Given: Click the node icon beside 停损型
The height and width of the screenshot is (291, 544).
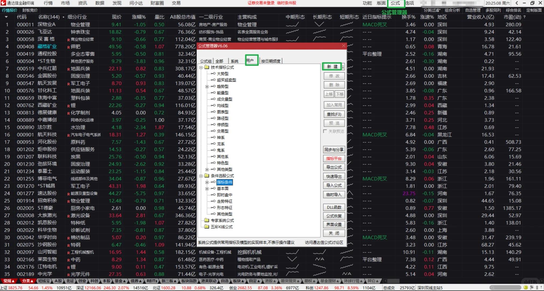Looking at the screenshot, I should pyautogui.click(x=213, y=125).
